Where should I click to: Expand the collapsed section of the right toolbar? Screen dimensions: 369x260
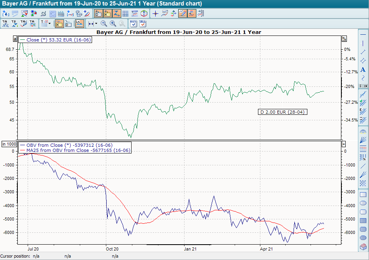click(x=365, y=86)
